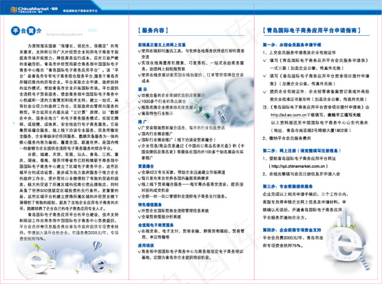This screenshot has height=284, width=382.
Task: Click the header text 青岛国际电子商务应用平台
Action: (80, 11)
